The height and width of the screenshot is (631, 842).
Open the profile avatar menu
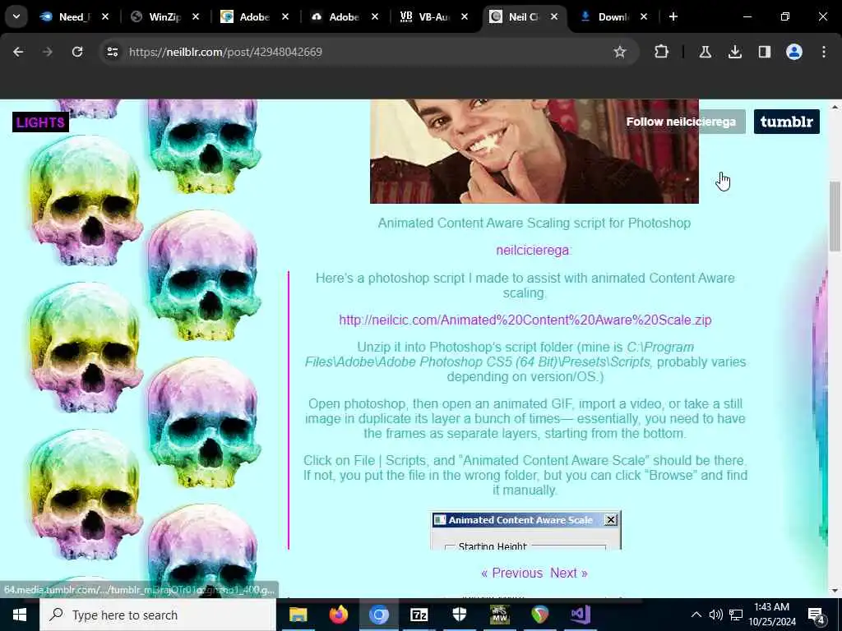pyautogui.click(x=794, y=52)
